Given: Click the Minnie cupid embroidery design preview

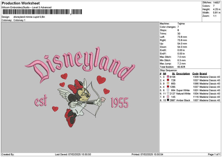Looking at the screenshot, I should tap(80, 87).
